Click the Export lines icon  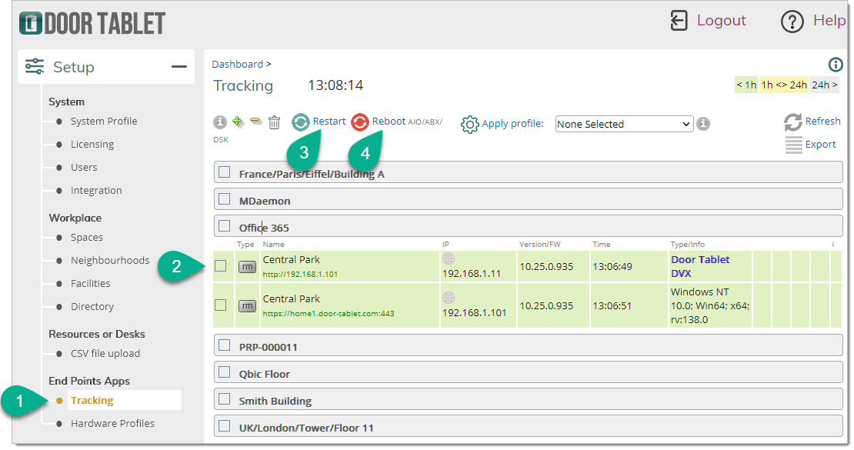point(793,145)
